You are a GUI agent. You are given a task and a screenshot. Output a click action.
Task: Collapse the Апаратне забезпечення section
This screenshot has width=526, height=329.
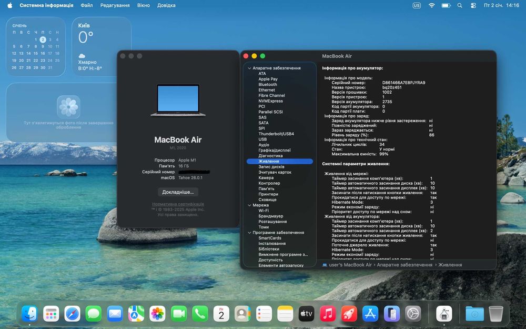point(249,68)
